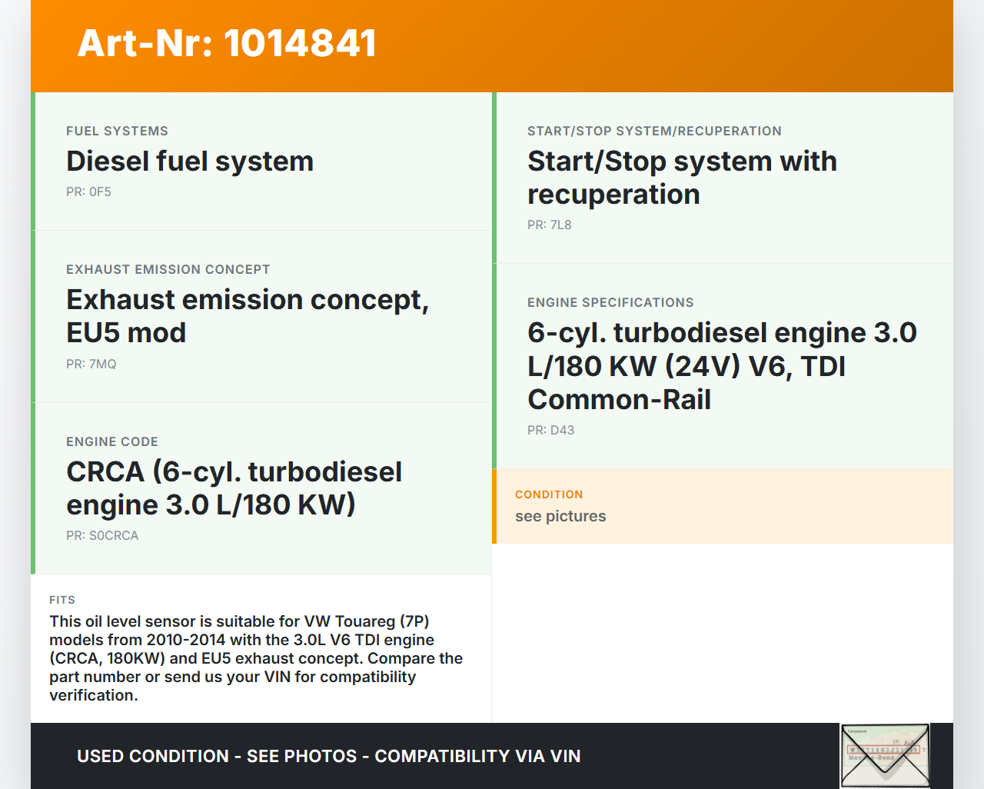Select the Start/Stop system with recuperation heading
The image size is (984, 789).
pyautogui.click(x=681, y=178)
